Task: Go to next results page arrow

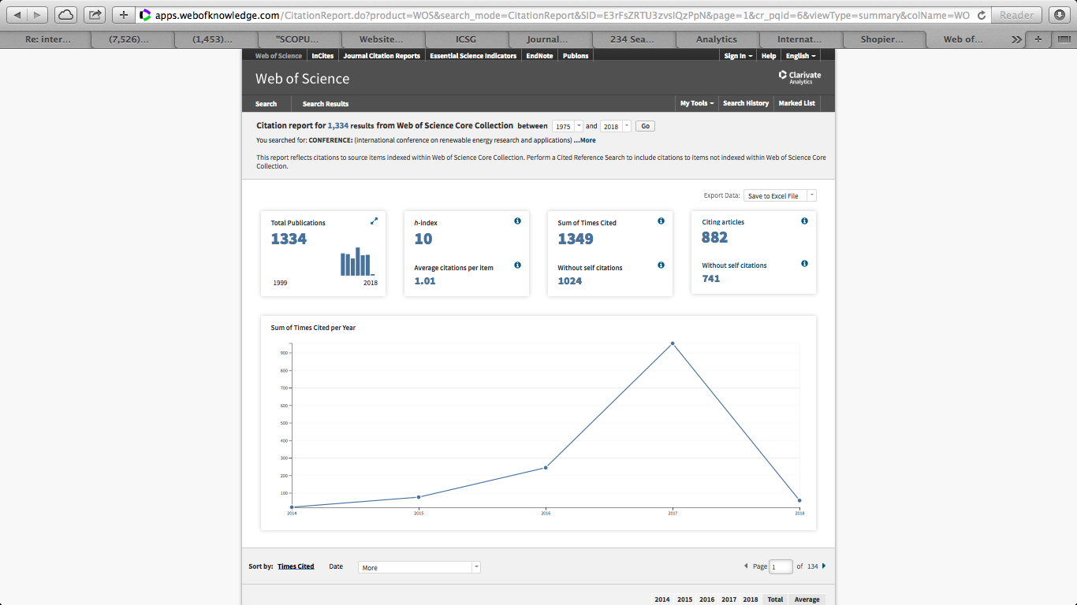Action: pyautogui.click(x=824, y=566)
